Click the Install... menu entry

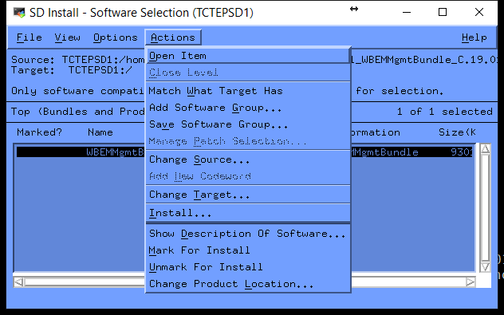point(247,213)
